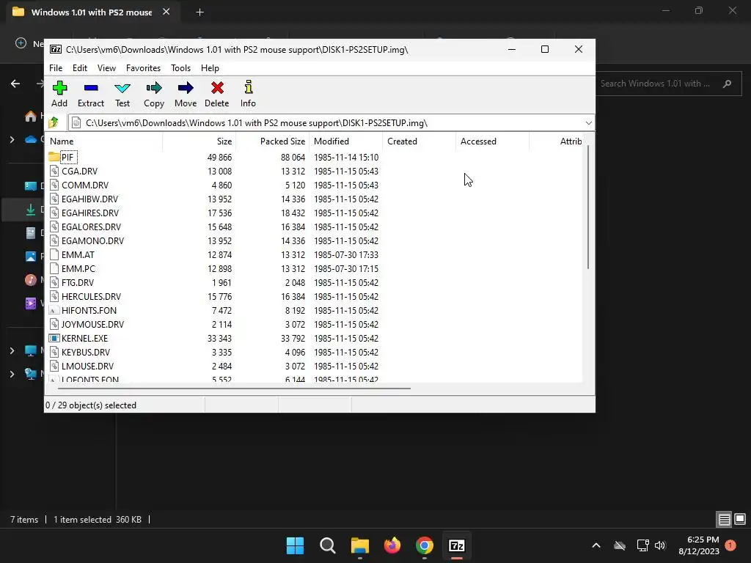The width and height of the screenshot is (751, 563).
Task: Open Windows Start menu
Action: (295, 545)
